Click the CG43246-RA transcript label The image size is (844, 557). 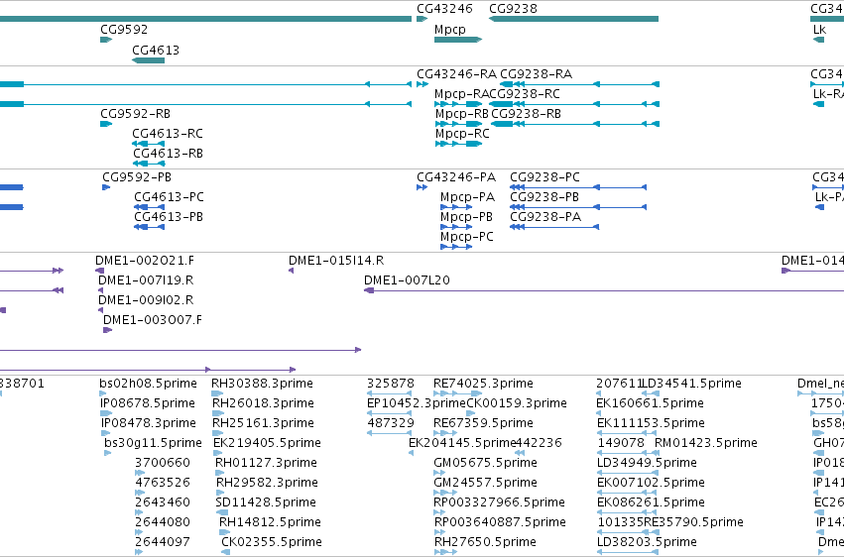(456, 74)
